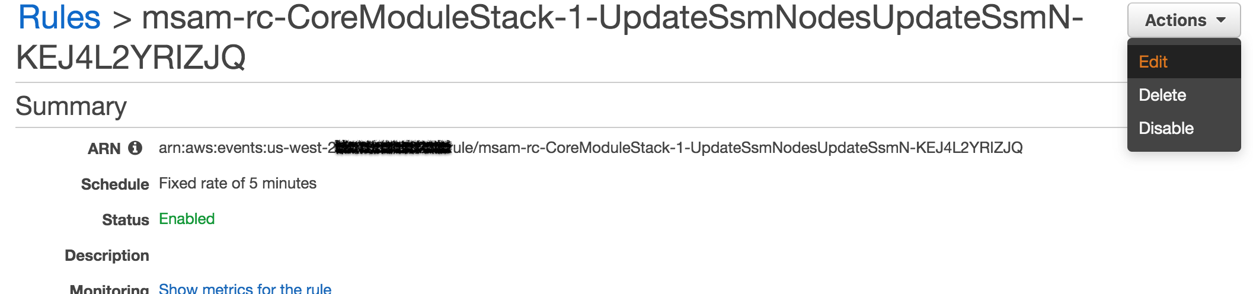
Task: Click the caret arrow on Actions button
Action: point(1220,20)
